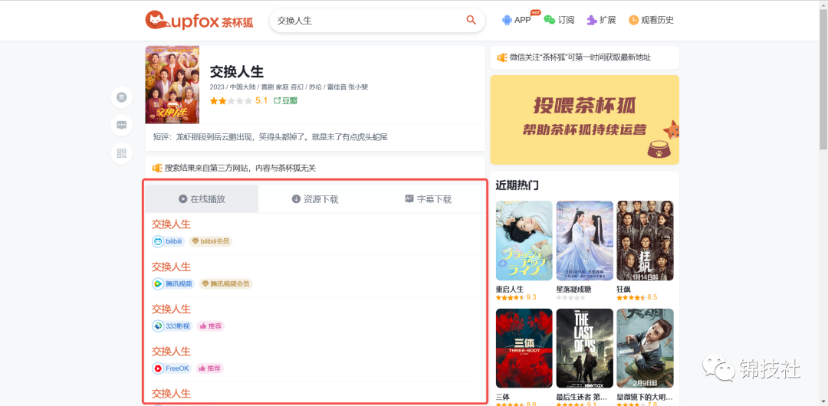Image resolution: width=828 pixels, height=406 pixels.
Task: Open the 狂飙 poster thumbnail
Action: [646, 241]
